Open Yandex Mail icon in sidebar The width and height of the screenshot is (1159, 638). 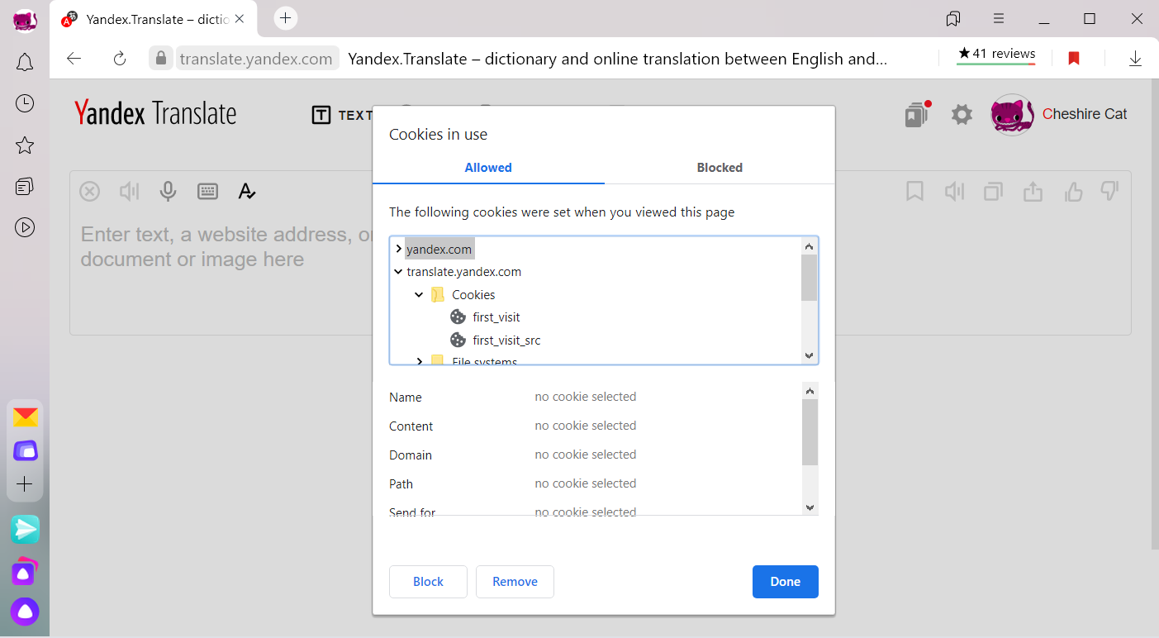point(25,417)
